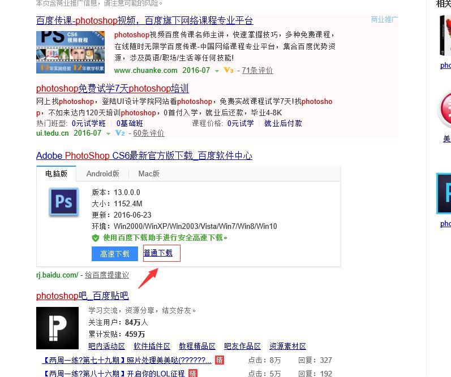Open the 吧友作品区 link
Screen dimensions: 451x377
coord(242,346)
